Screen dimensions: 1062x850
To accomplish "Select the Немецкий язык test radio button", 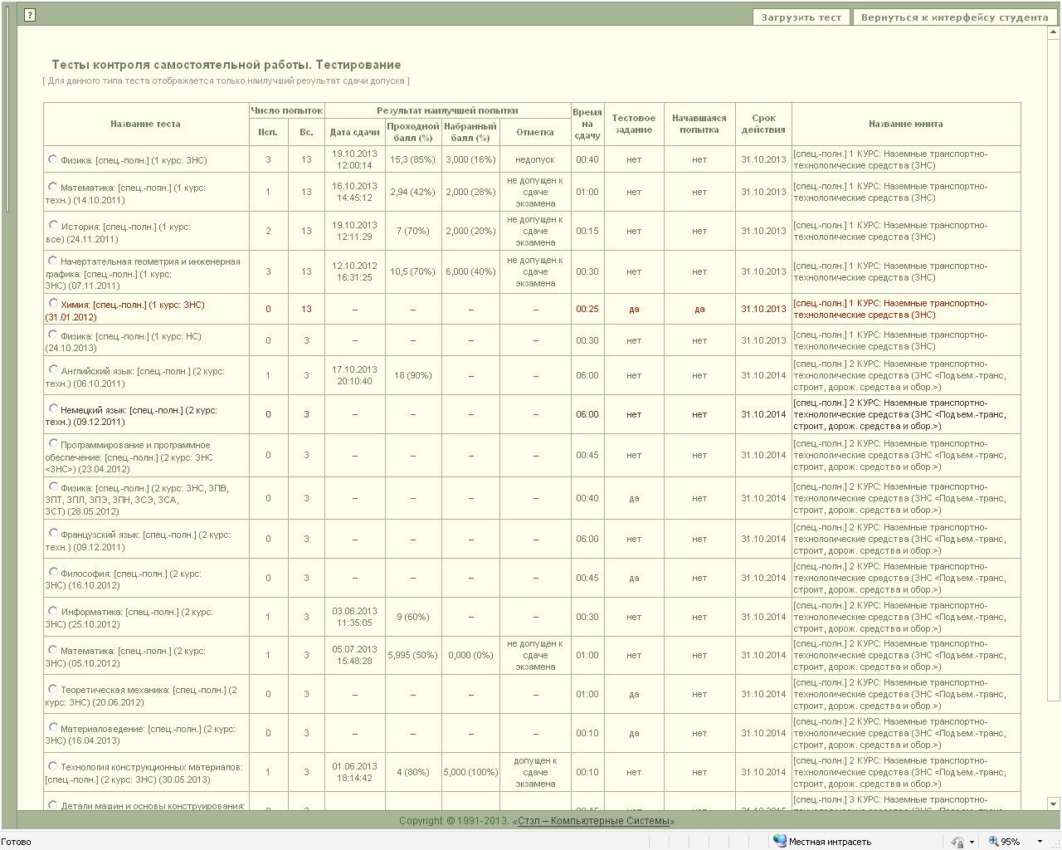I will click(53, 408).
